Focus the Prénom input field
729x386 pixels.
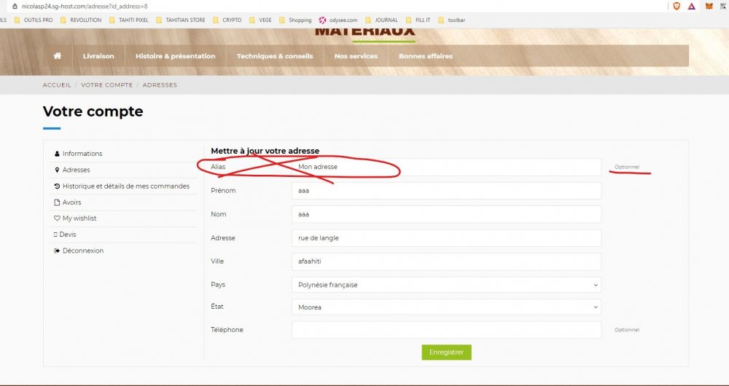[x=446, y=191]
